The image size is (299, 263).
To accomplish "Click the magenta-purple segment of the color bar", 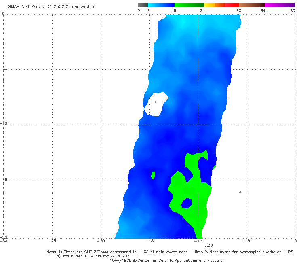I will [280, 5].
